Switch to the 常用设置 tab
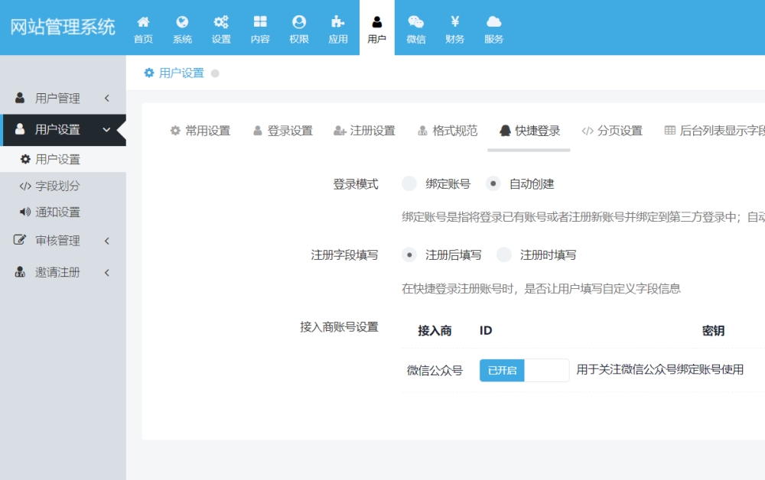This screenshot has width=765, height=480. pos(200,131)
